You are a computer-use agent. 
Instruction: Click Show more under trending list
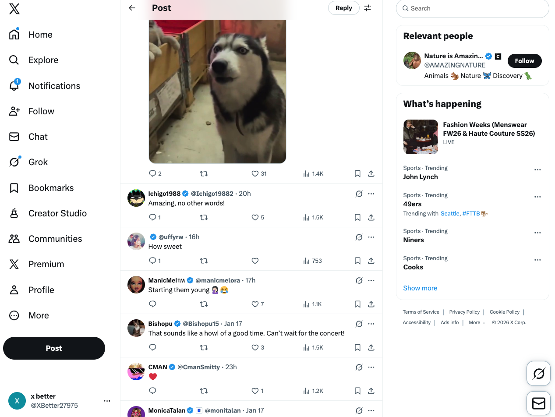pyautogui.click(x=420, y=288)
